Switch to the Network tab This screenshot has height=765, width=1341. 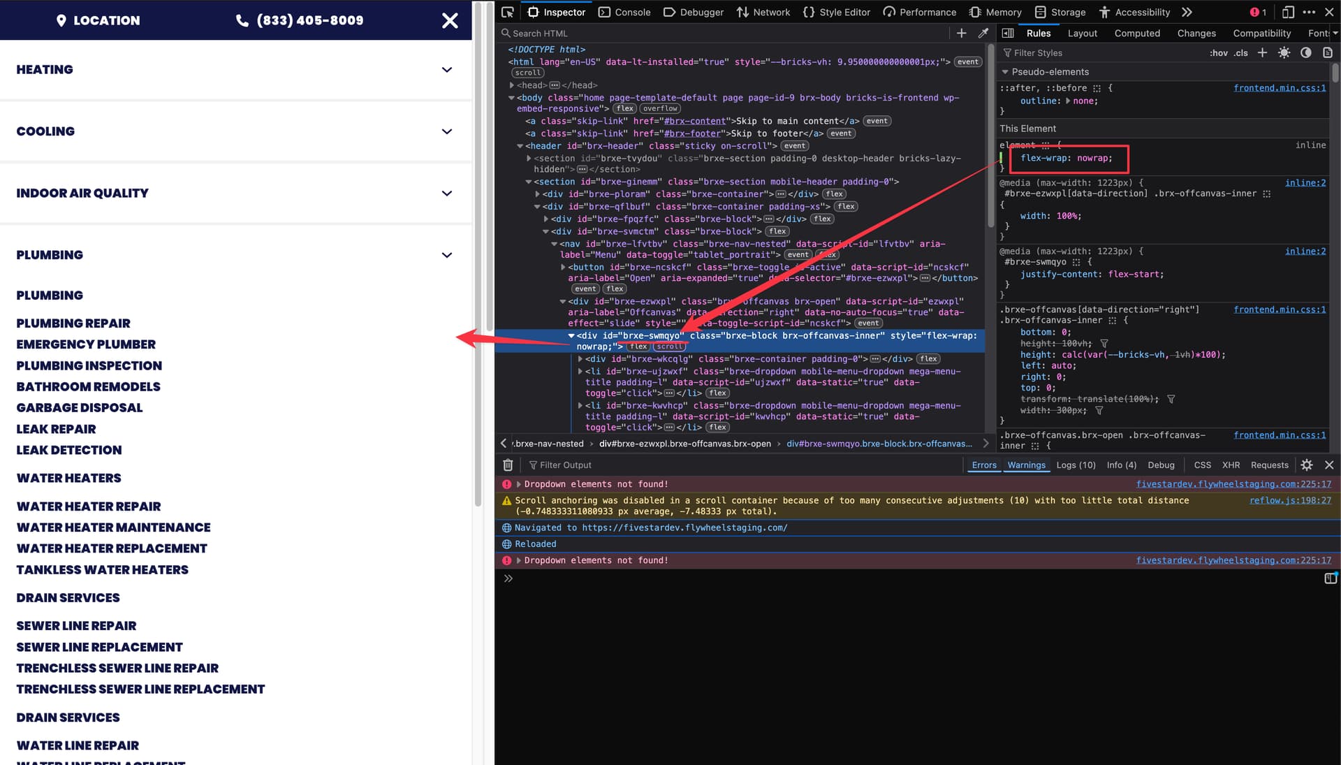(763, 12)
